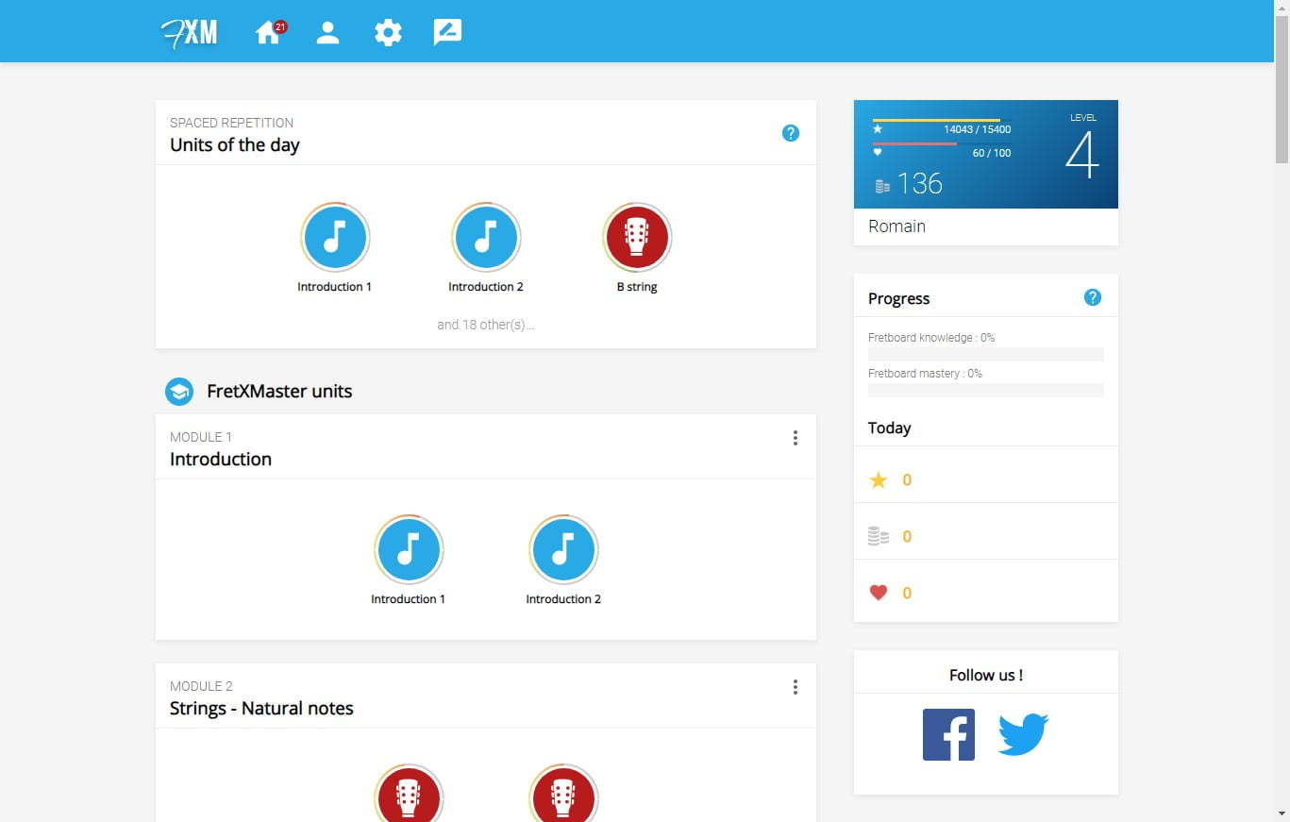This screenshot has width=1290, height=822.
Task: Open first guitar headstock unit in Module 2
Action: pos(408,793)
